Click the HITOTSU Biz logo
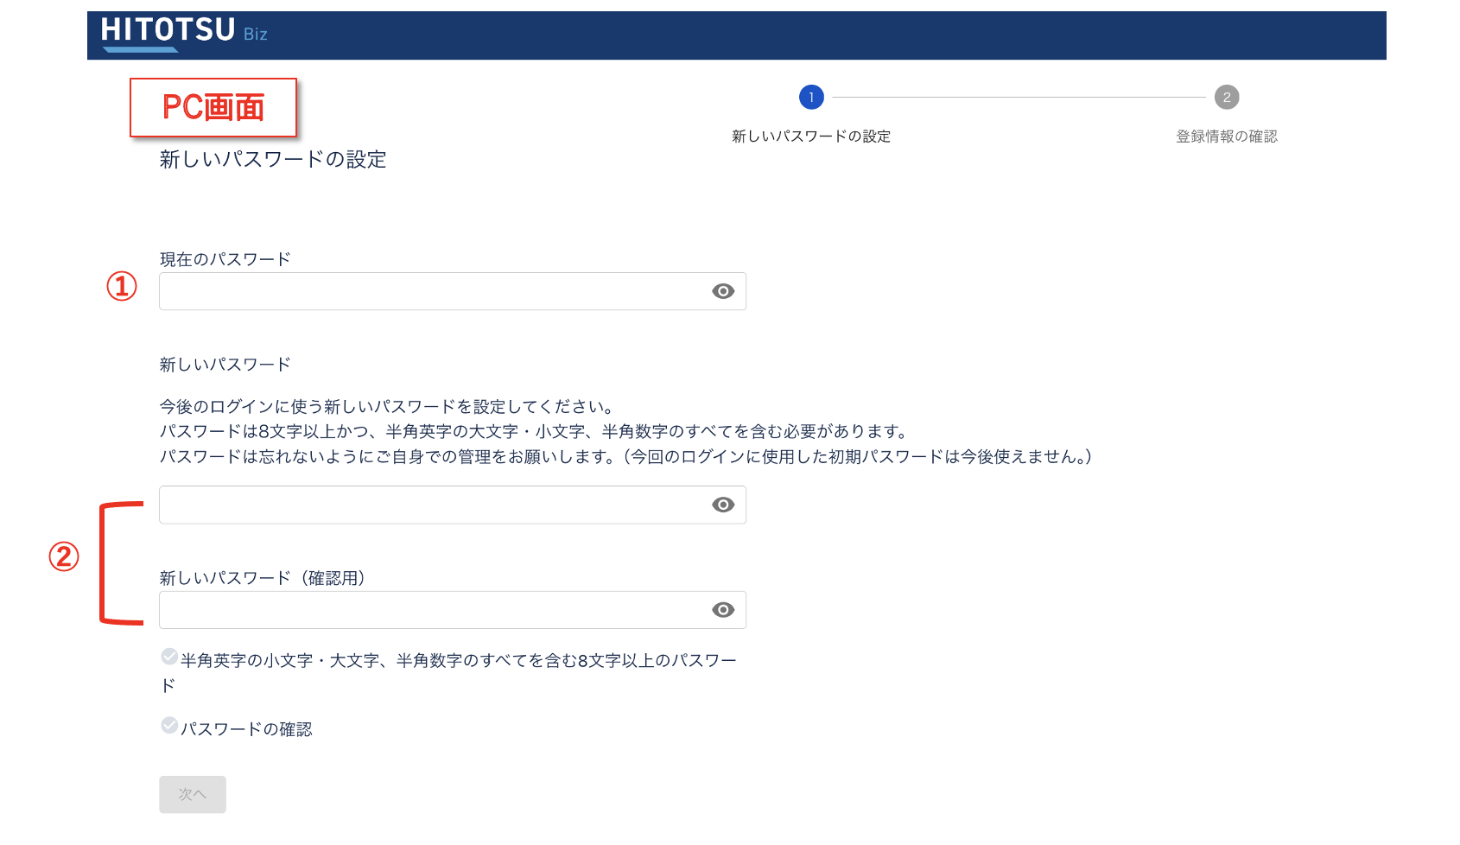The height and width of the screenshot is (845, 1460). point(183,32)
